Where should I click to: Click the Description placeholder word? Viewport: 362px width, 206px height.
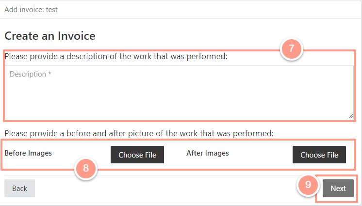click(x=28, y=74)
